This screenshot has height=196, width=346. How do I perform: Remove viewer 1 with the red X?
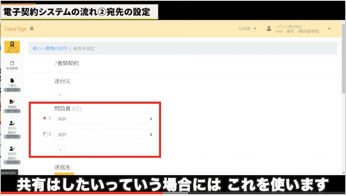pyautogui.click(x=45, y=118)
